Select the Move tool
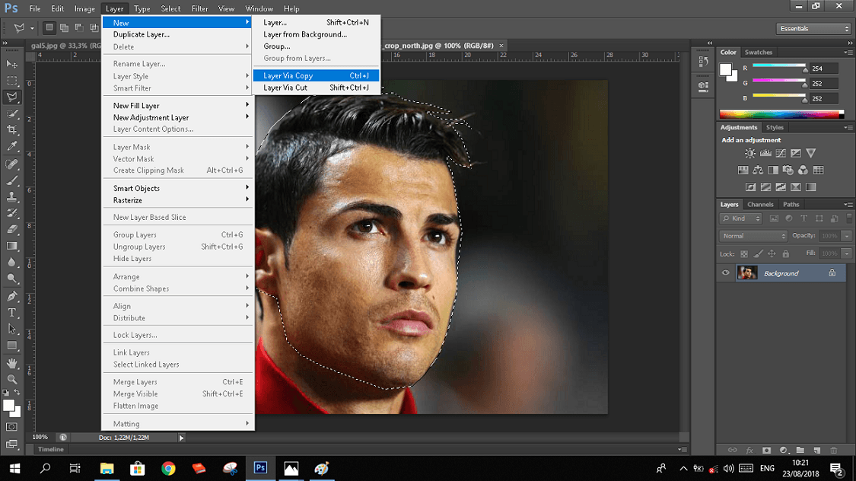This screenshot has height=481, width=856. (x=12, y=64)
